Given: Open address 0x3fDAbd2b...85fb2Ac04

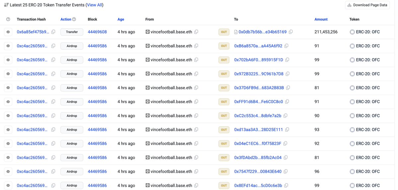Looking at the screenshot, I should point(258,157).
